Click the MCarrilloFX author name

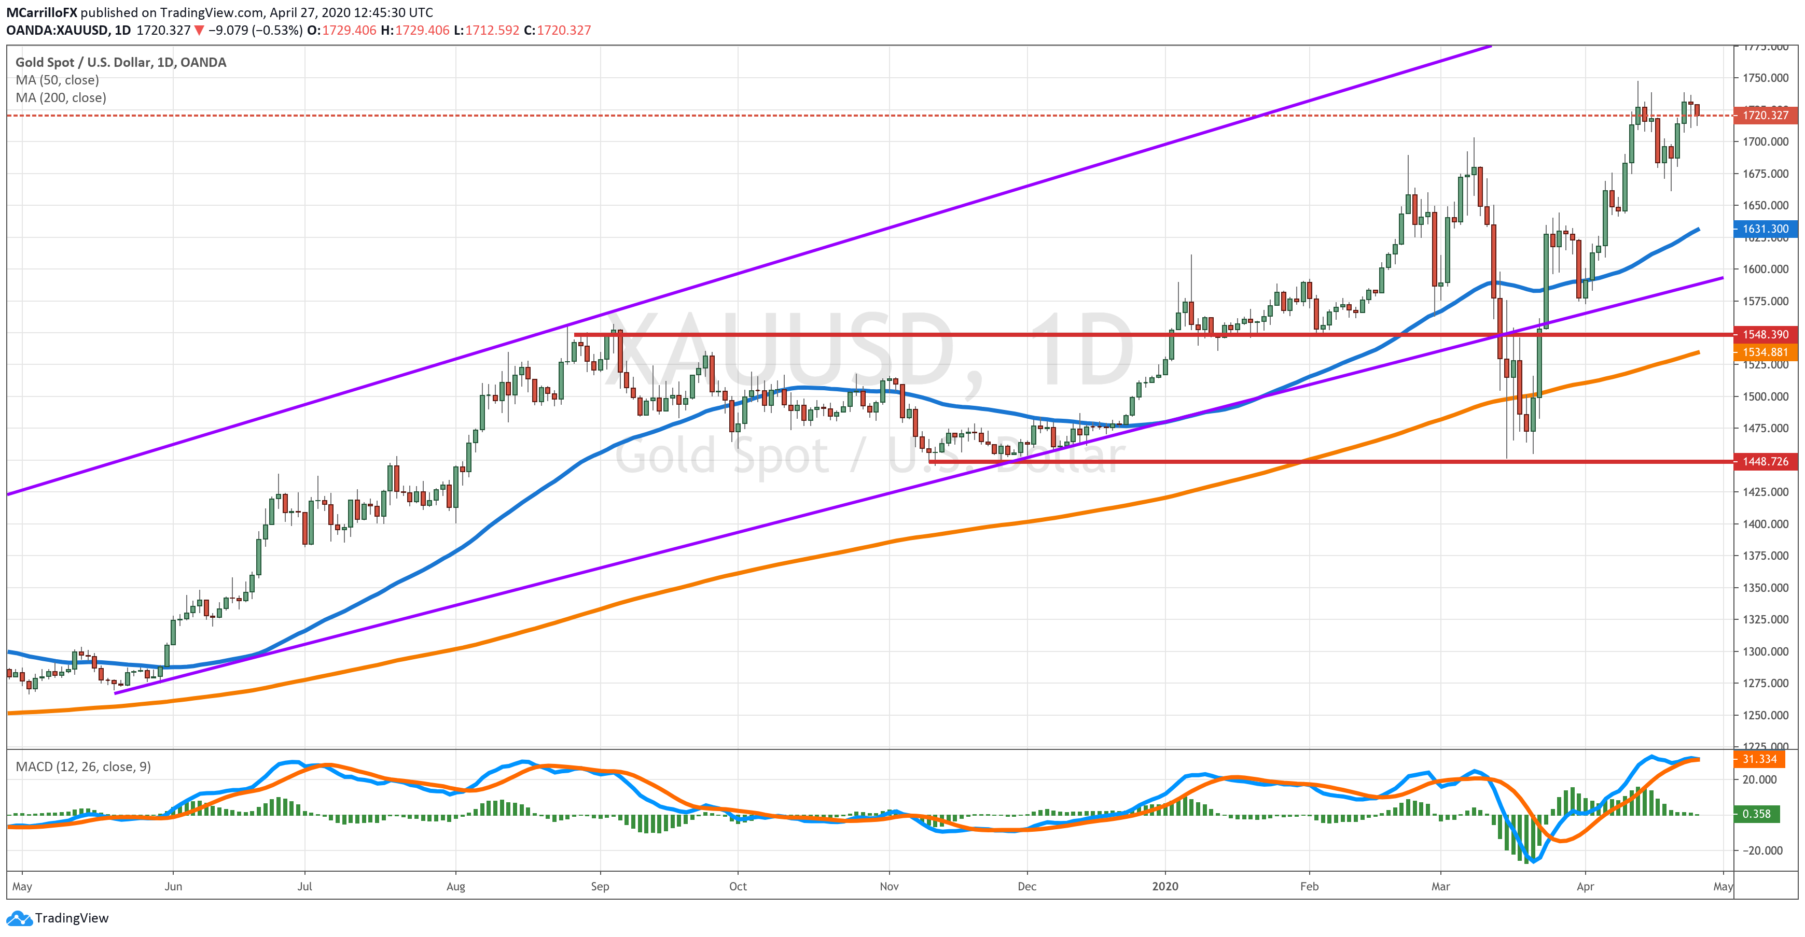[41, 12]
